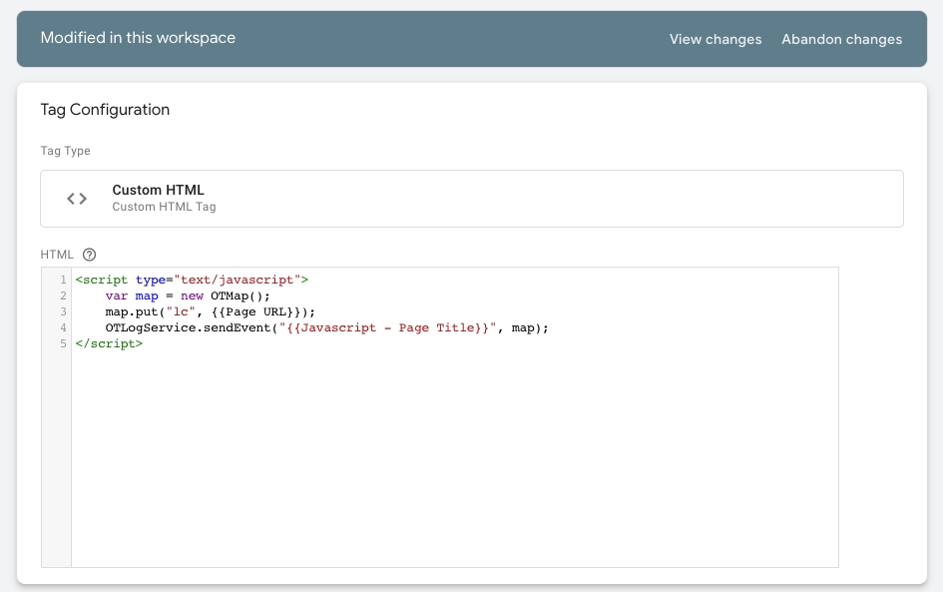Screen dimensions: 943x592
Task: Click the "Modified in this workspace" banner text
Action: 138,38
